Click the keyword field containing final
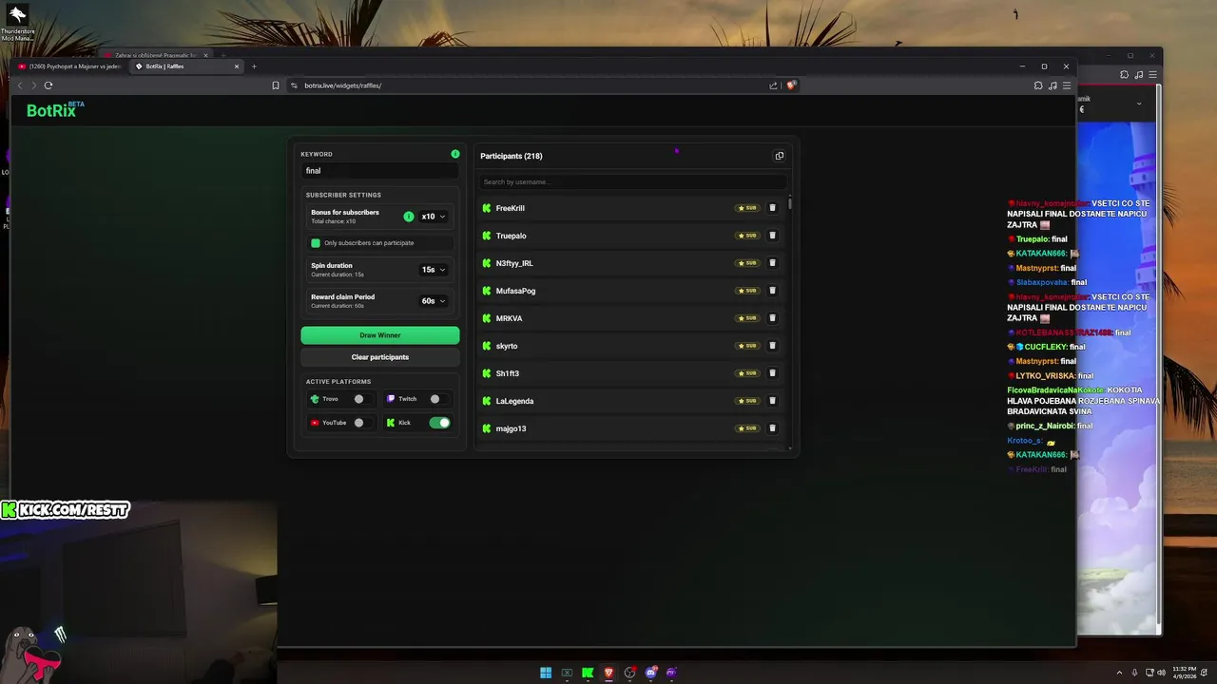This screenshot has height=684, width=1217. pos(380,171)
